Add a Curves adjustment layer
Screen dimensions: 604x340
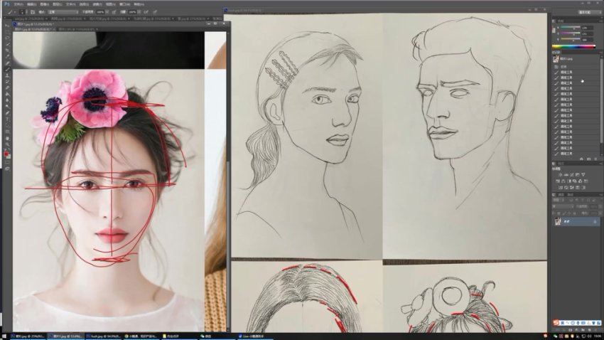click(571, 175)
